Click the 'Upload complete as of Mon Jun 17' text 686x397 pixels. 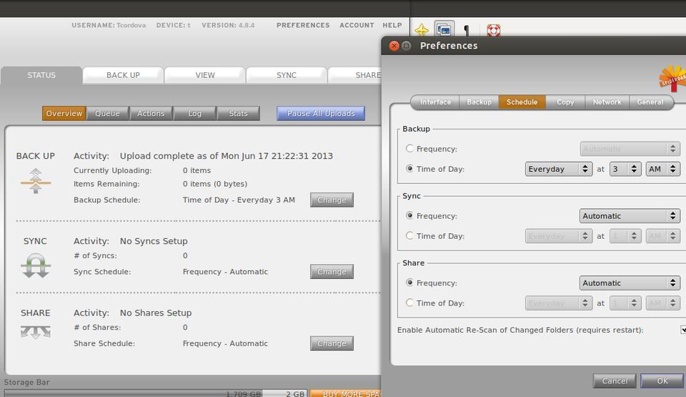[227, 156]
